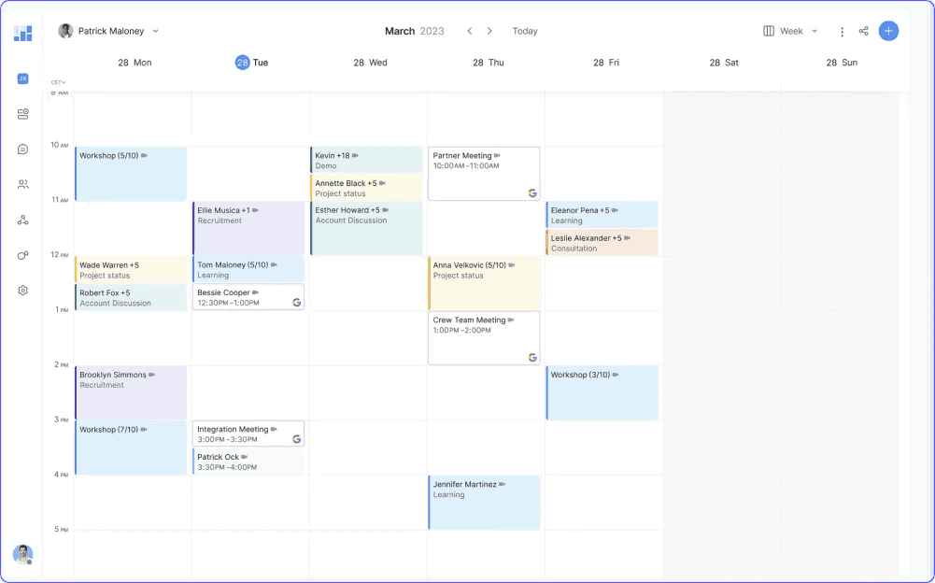Click the user avatar at bottom left
This screenshot has width=935, height=583.
22,554
